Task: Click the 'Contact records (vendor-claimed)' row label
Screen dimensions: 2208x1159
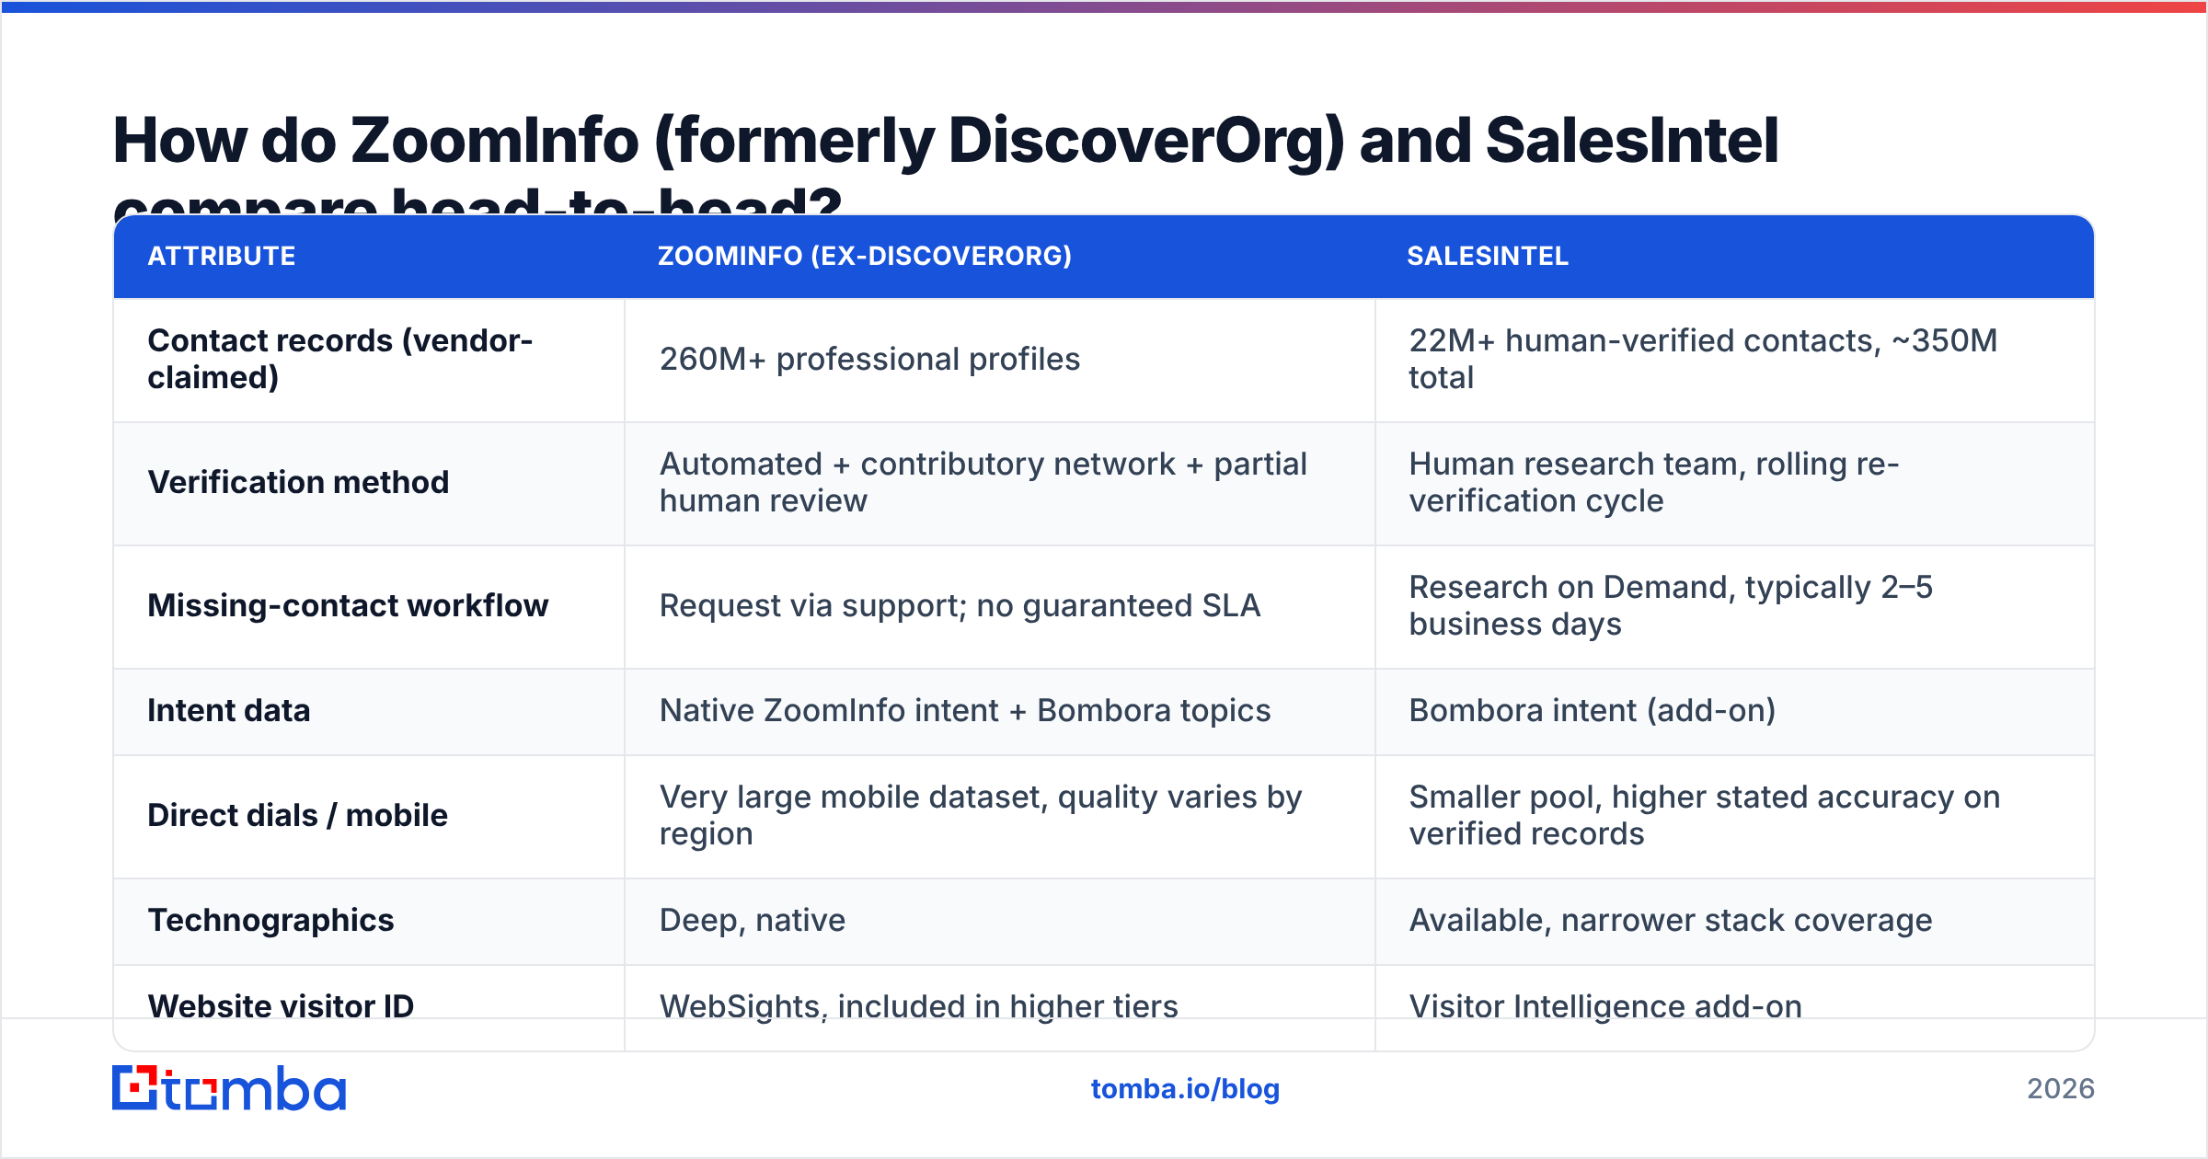Action: tap(340, 359)
